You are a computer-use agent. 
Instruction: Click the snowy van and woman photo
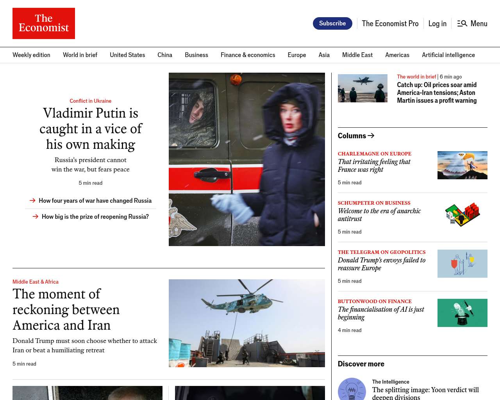coord(247,159)
